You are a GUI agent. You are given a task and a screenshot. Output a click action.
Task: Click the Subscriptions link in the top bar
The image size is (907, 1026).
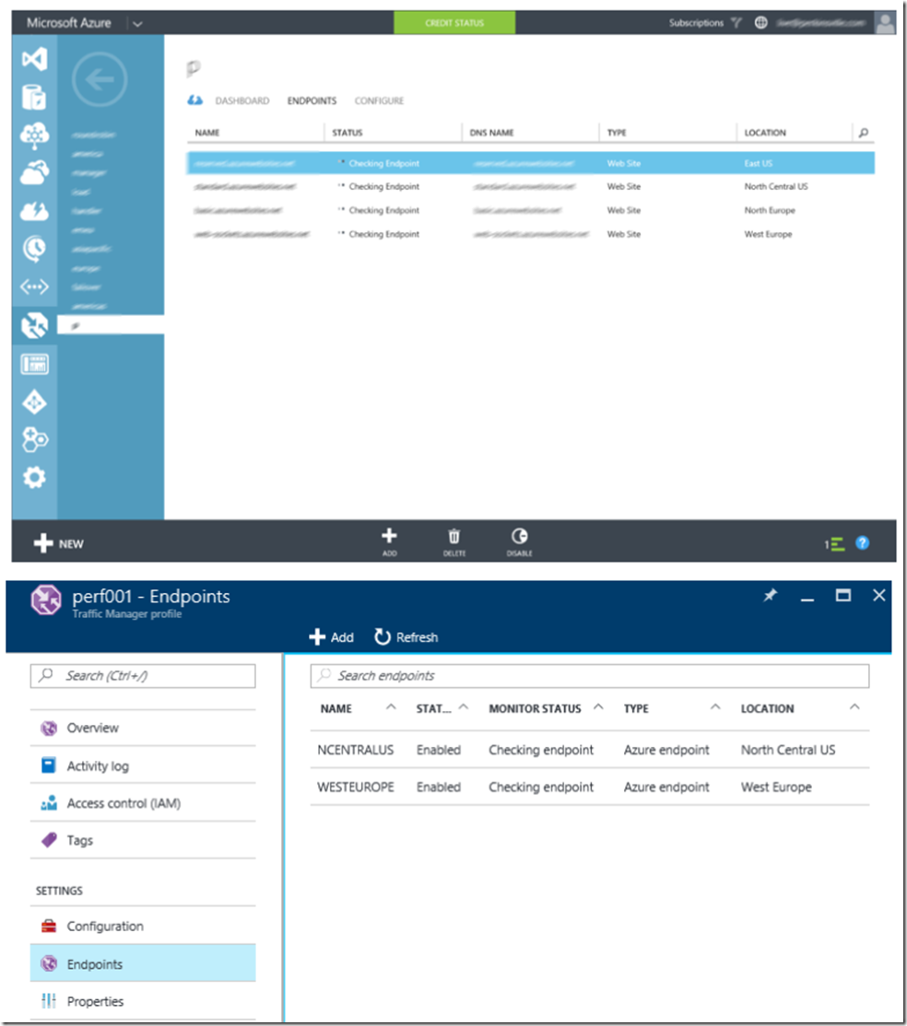[x=696, y=23]
